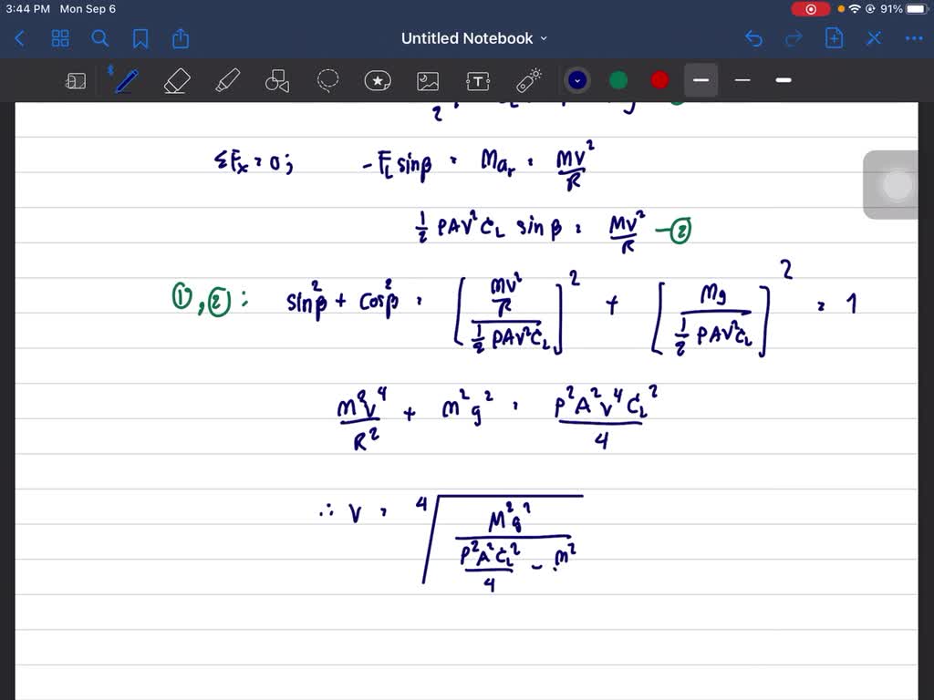Toggle read-only page mode
The image size is (934, 700).
tap(76, 80)
